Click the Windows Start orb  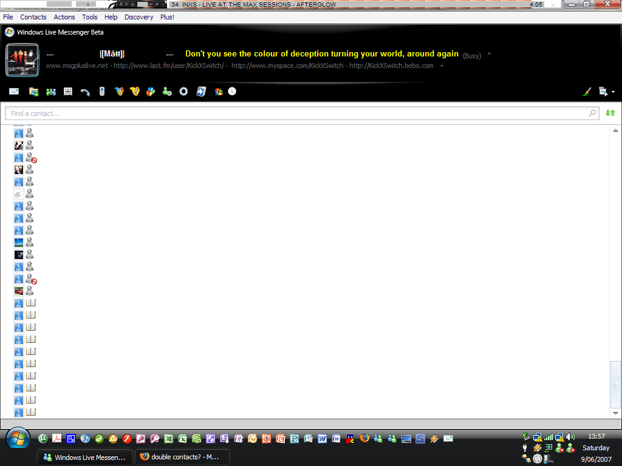(x=18, y=437)
